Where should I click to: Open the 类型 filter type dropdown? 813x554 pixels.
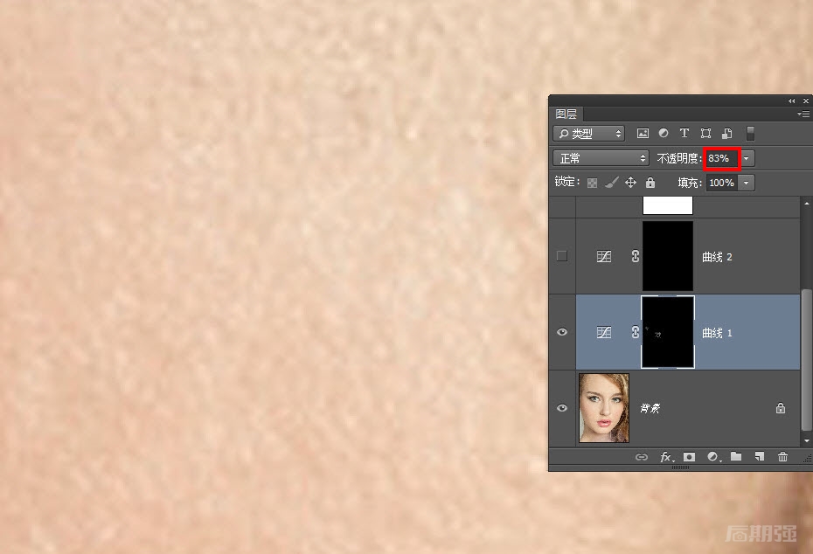[x=588, y=134]
